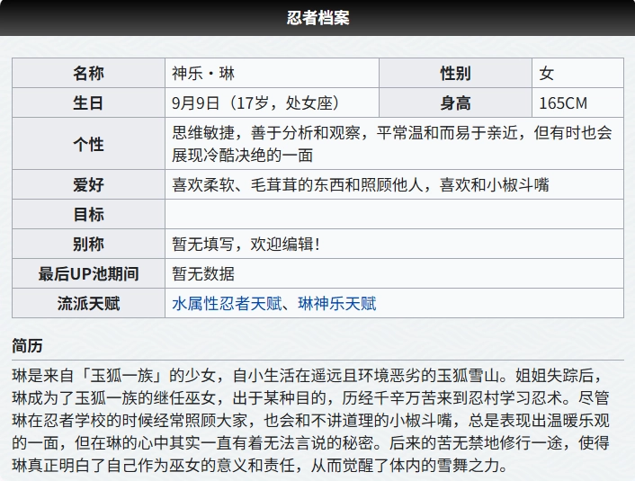Image resolution: width=635 pixels, height=481 pixels.
Task: Click the 身高 label cell
Action: [455, 103]
